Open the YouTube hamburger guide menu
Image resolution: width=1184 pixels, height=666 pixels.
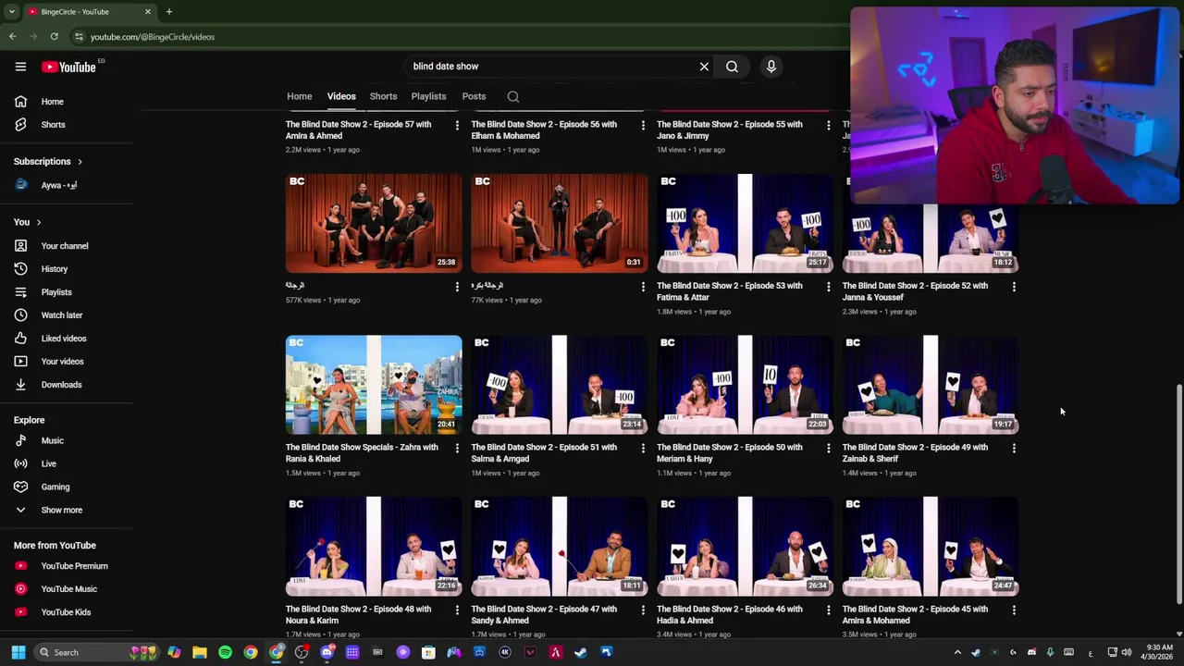(x=20, y=67)
